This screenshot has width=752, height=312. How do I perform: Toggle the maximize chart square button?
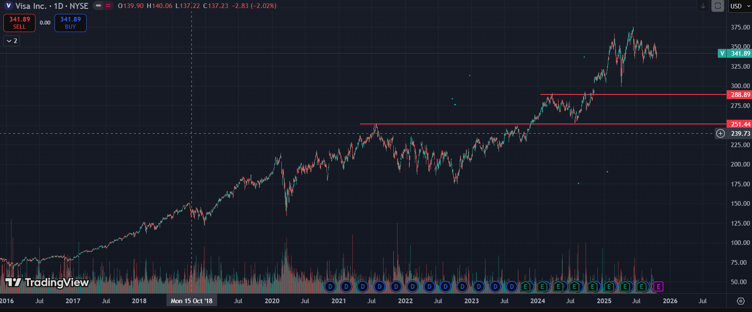pyautogui.click(x=718, y=6)
